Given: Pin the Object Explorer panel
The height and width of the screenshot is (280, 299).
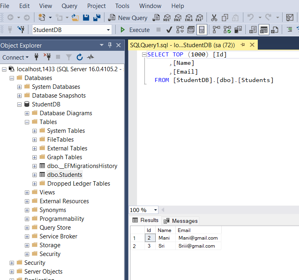Looking at the screenshot, I should click(x=110, y=45).
